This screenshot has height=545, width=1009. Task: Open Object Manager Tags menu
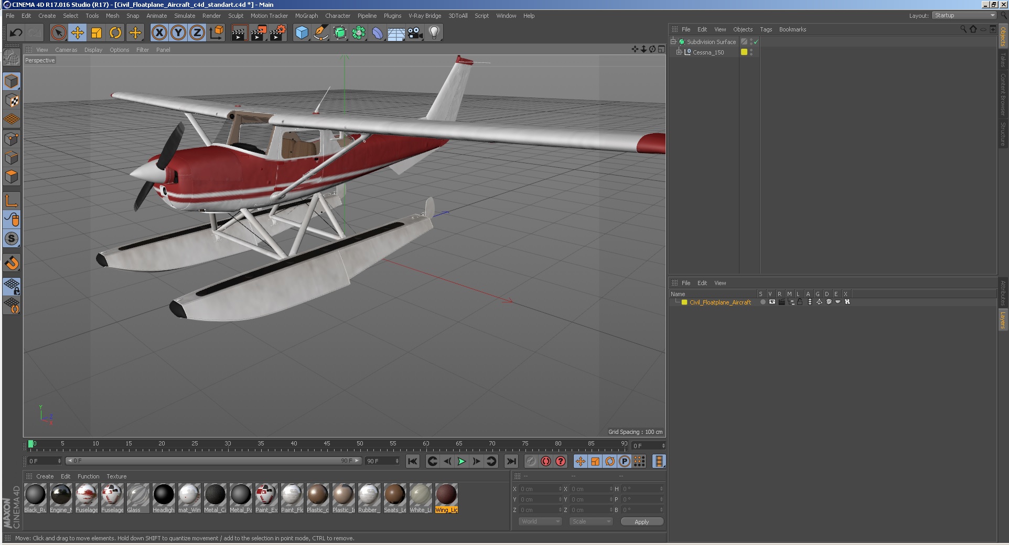point(766,29)
